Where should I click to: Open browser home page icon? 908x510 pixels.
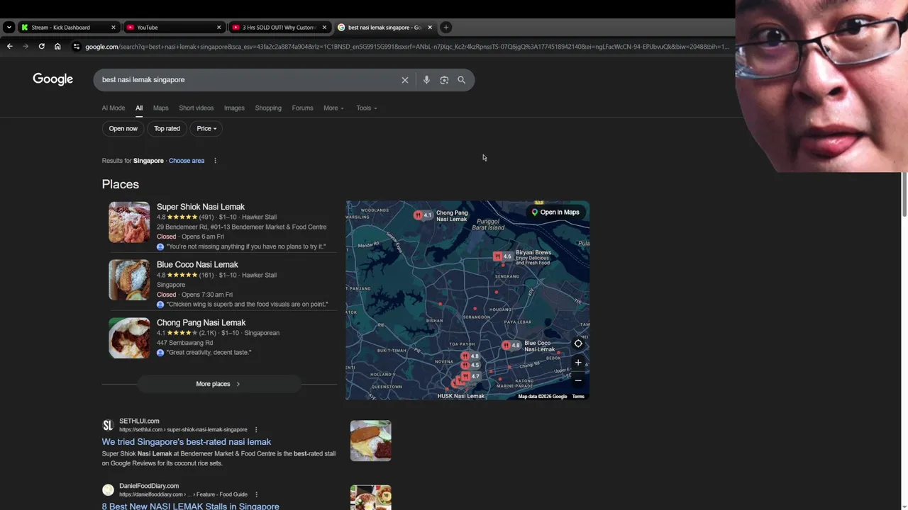click(57, 47)
